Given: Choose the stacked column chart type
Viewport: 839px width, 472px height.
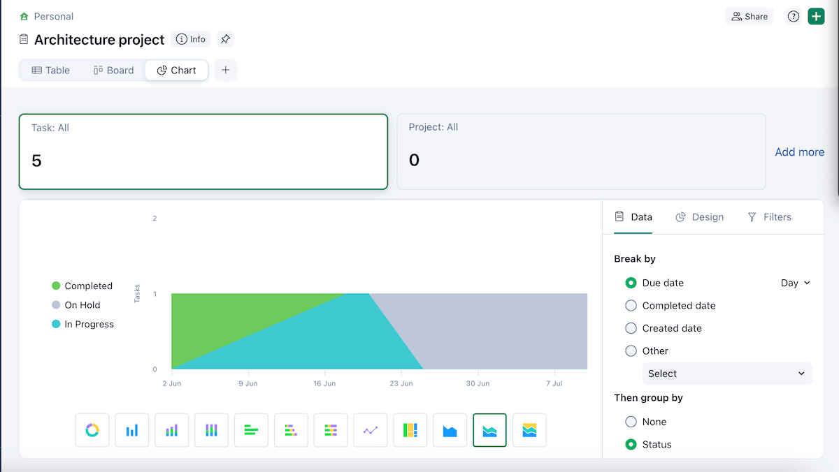Looking at the screenshot, I should (172, 430).
